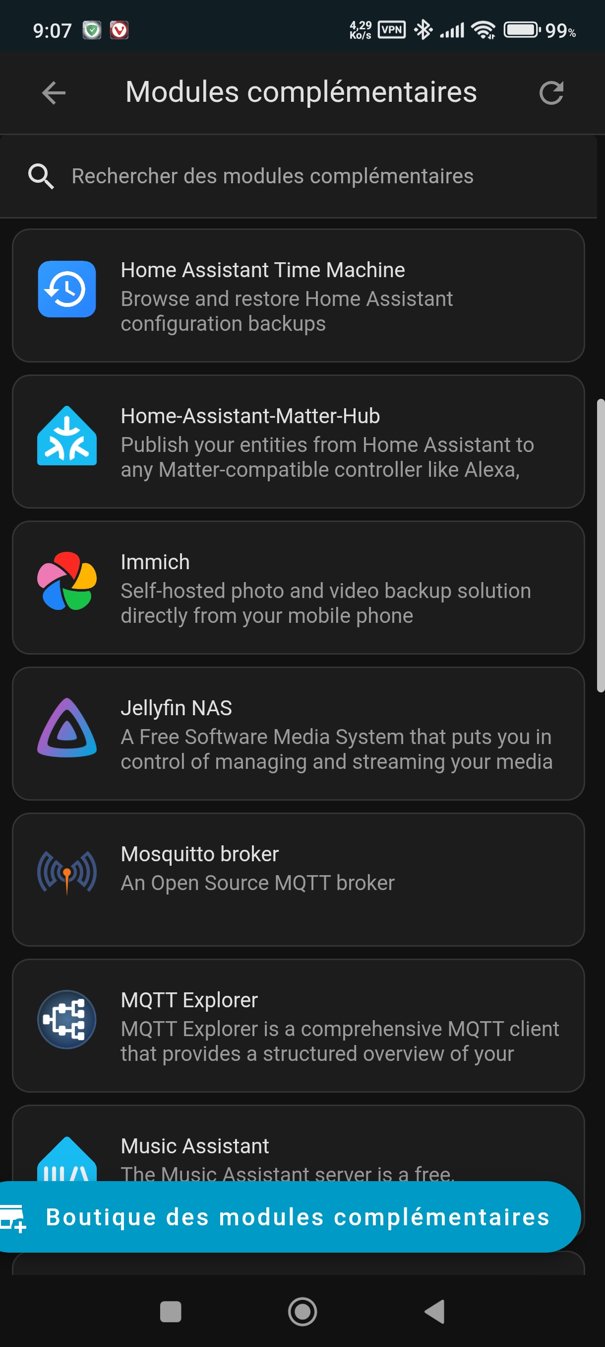The width and height of the screenshot is (605, 1347).
Task: Focus the add-on search field
Action: [x=272, y=176]
